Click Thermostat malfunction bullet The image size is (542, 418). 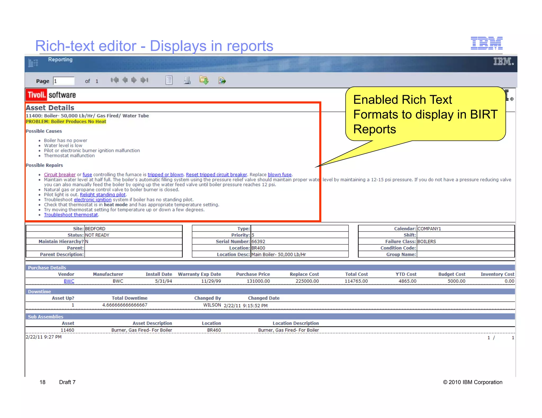69,156
